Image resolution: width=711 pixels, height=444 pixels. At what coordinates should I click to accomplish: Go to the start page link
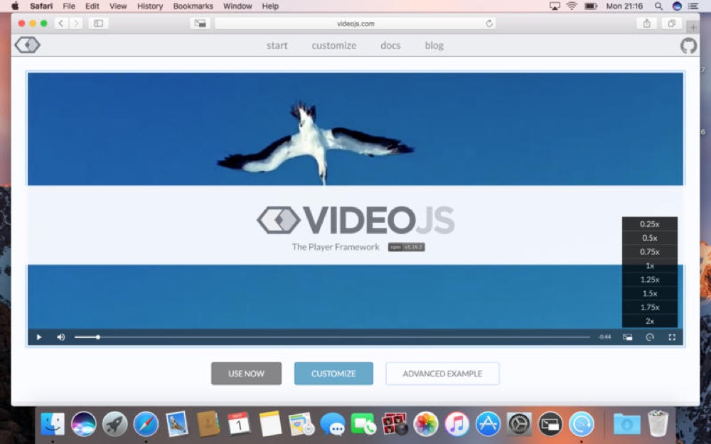(277, 45)
